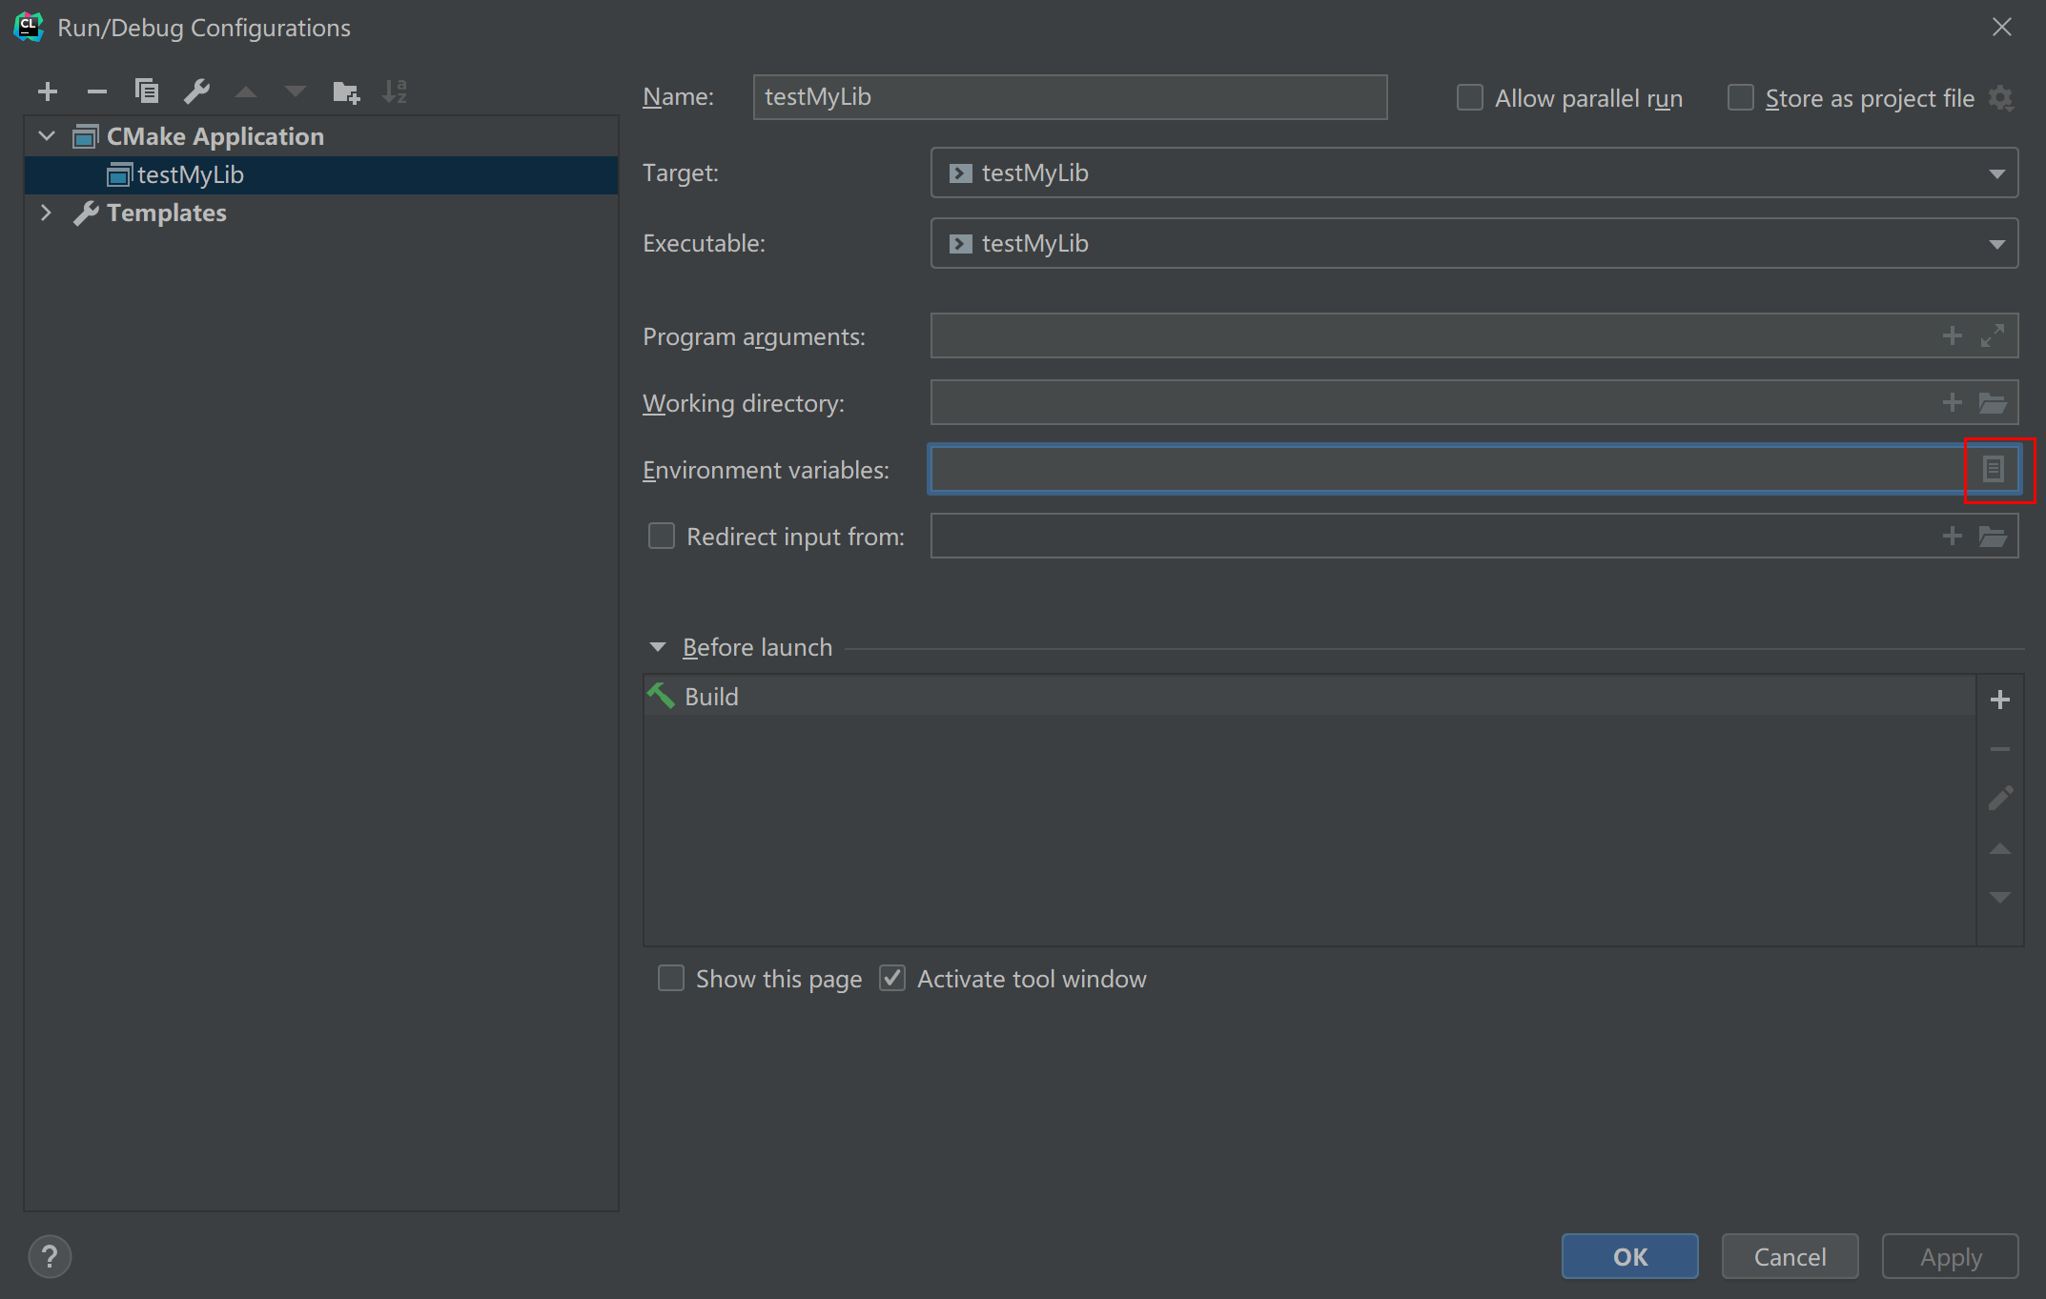The height and width of the screenshot is (1299, 2046).
Task: Open the help question mark
Action: coord(50,1256)
